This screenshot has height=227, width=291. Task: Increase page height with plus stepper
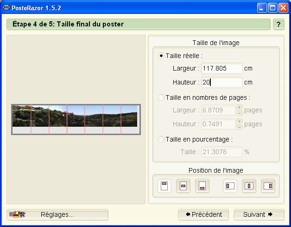click(239, 122)
